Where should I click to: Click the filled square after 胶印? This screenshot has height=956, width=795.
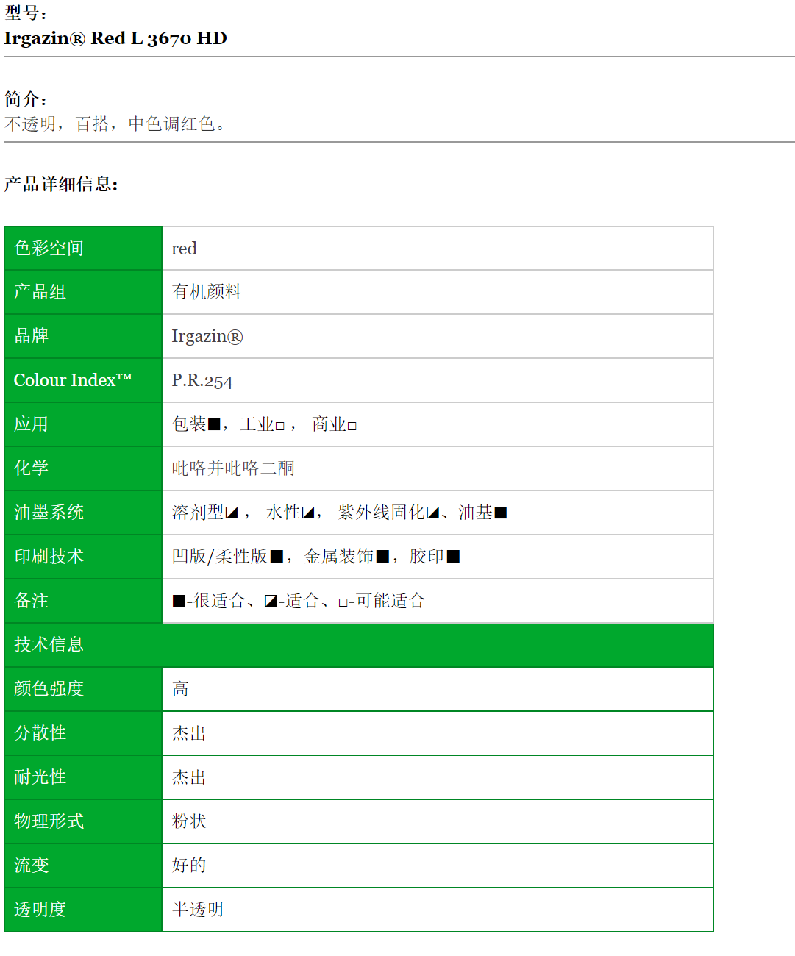(452, 557)
